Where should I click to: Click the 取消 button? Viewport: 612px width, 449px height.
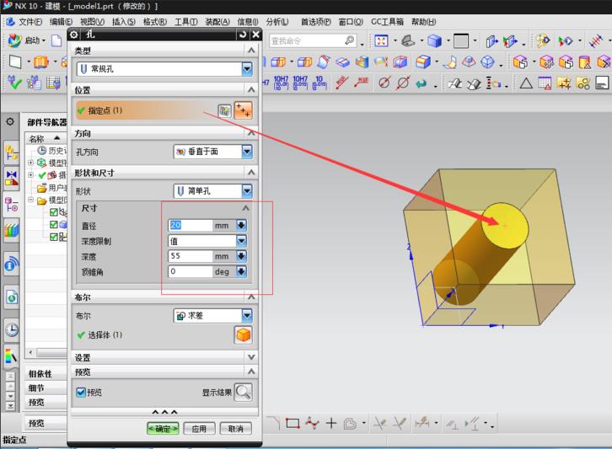(x=235, y=429)
